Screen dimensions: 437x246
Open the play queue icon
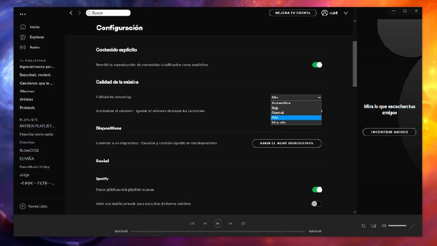pos(364,226)
